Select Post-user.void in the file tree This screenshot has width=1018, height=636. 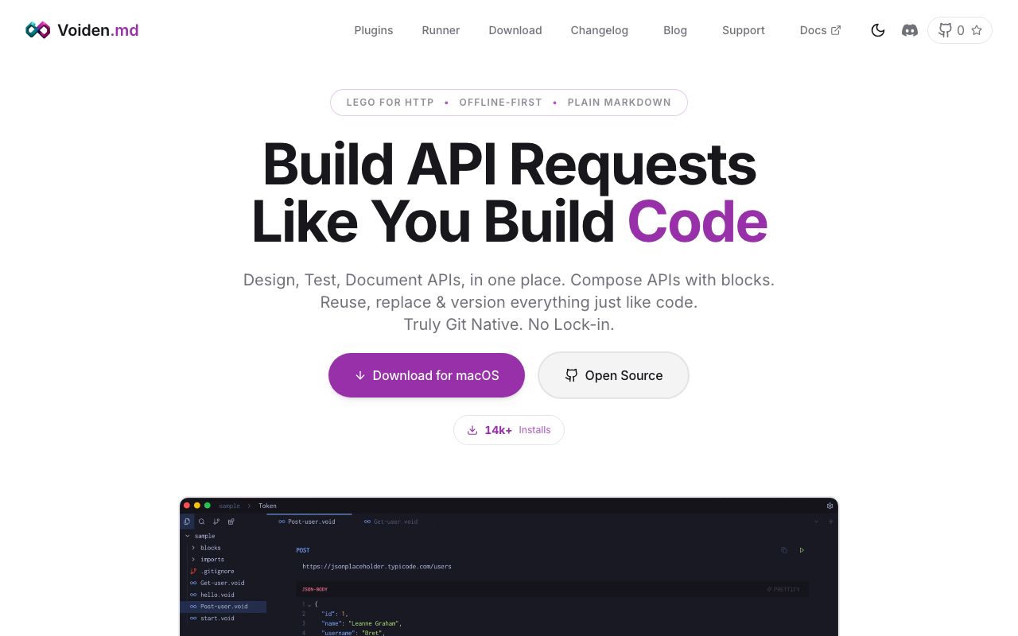coord(223,607)
